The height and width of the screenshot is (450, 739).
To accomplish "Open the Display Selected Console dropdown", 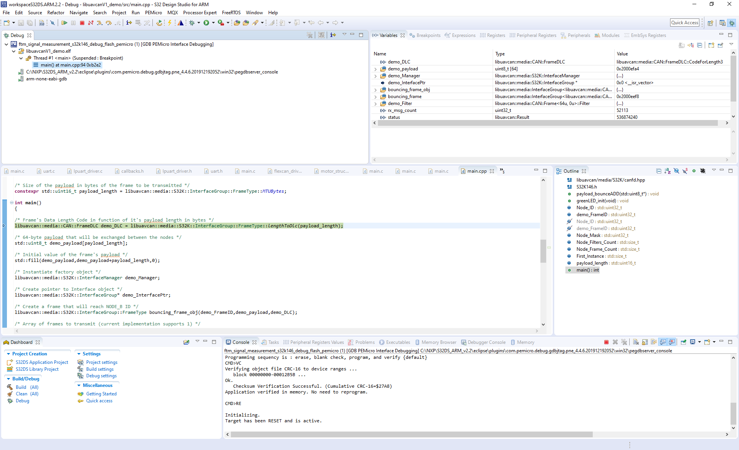I will (x=699, y=342).
